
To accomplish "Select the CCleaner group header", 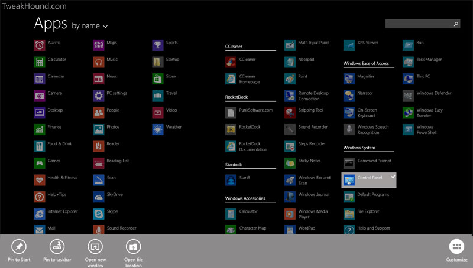I will click(234, 47).
